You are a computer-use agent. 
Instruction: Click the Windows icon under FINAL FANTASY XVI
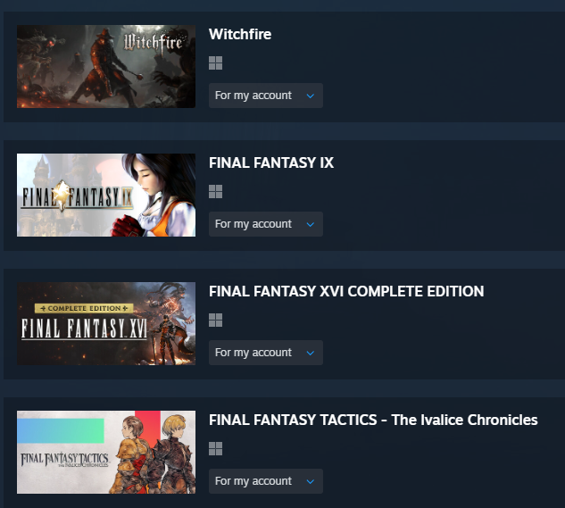pos(215,320)
